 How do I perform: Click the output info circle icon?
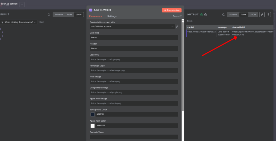205,15
